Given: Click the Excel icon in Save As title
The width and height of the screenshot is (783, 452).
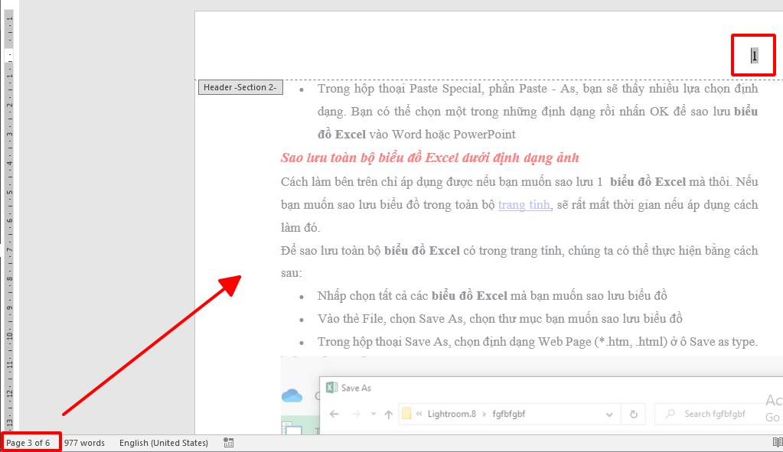Looking at the screenshot, I should [331, 388].
